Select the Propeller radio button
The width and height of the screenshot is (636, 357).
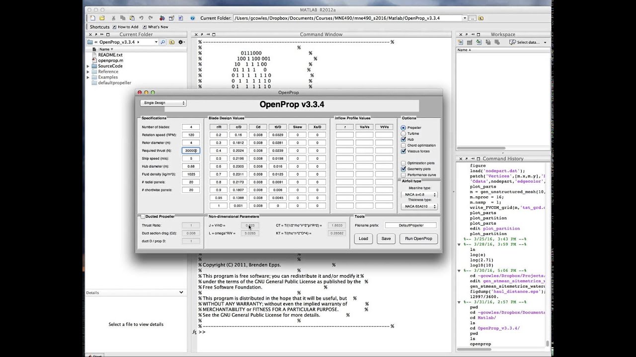pyautogui.click(x=403, y=127)
